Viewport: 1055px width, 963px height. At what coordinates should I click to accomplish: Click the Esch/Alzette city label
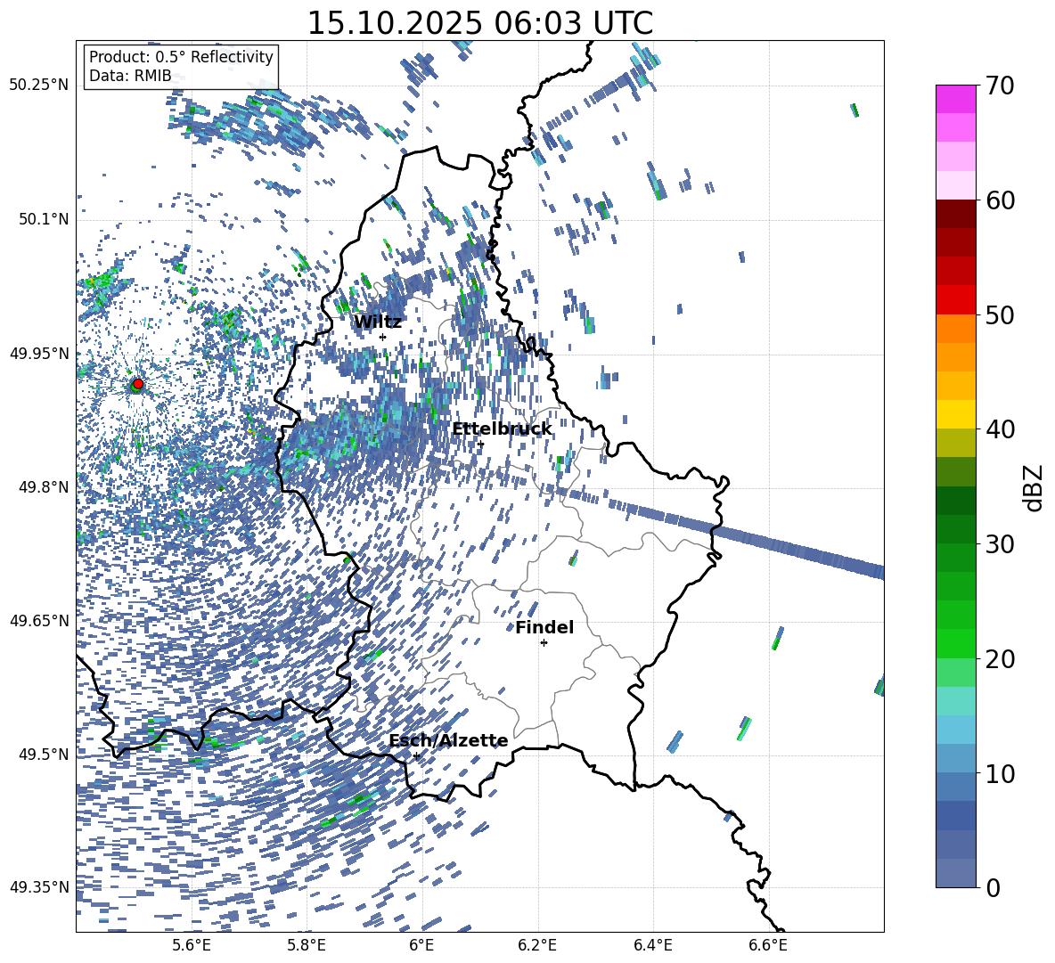click(x=448, y=741)
